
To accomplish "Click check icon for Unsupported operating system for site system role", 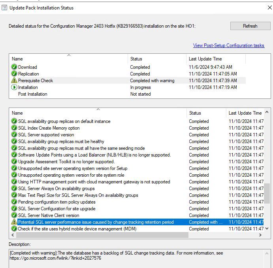I will tap(14, 175).
